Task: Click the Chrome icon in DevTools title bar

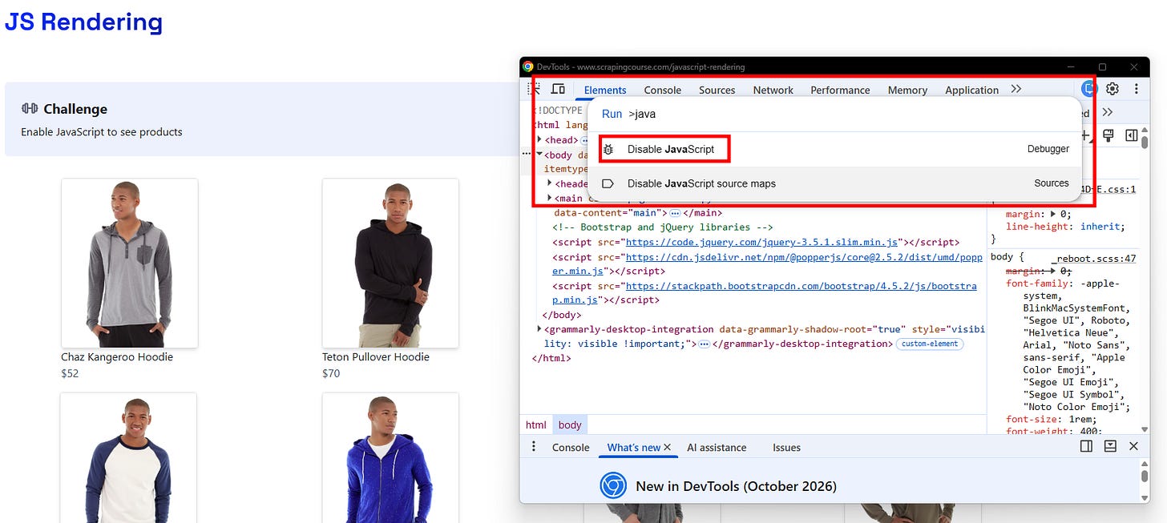Action: 527,66
